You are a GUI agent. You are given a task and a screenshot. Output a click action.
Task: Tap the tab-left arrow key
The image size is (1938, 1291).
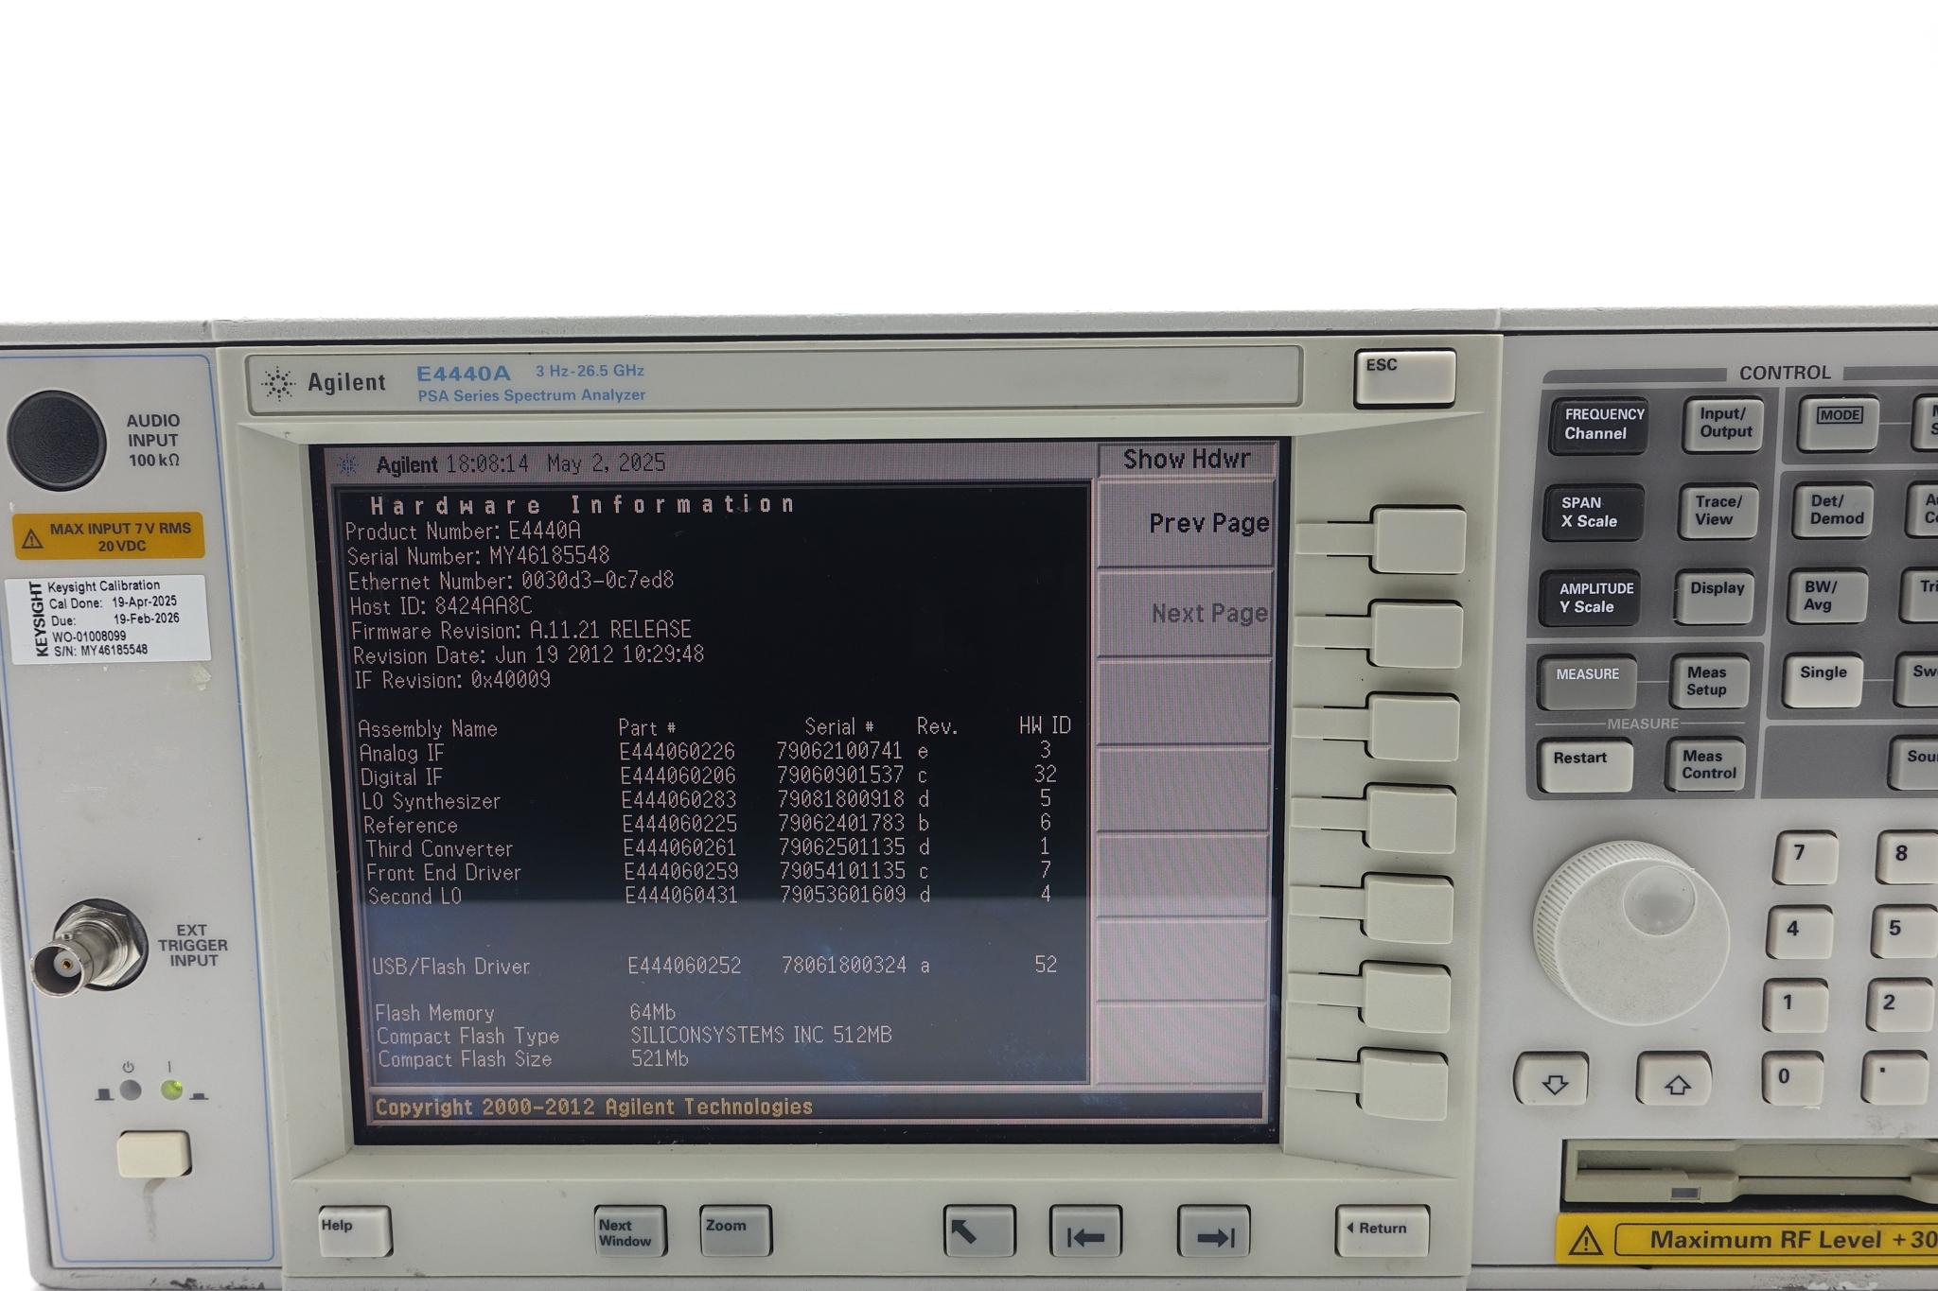tap(1085, 1231)
